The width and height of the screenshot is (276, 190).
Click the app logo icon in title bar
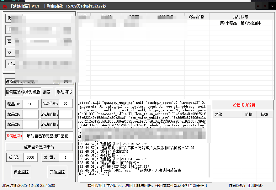tap(5, 6)
